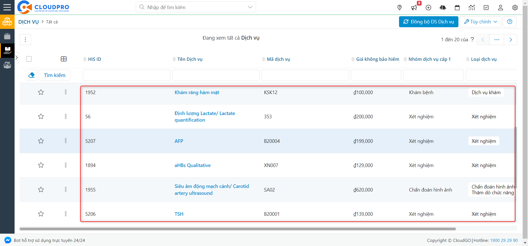The height and width of the screenshot is (246, 528).
Task: Open the page jump ellipsis button
Action: tap(497, 40)
